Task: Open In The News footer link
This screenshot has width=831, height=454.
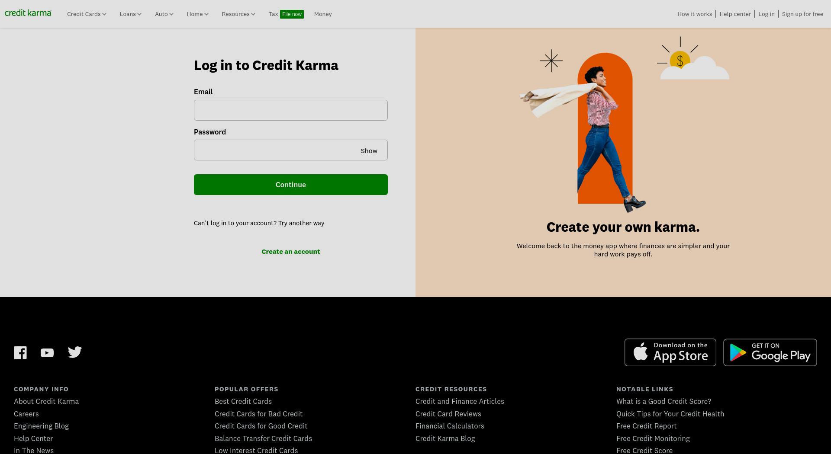Action: pyautogui.click(x=34, y=450)
